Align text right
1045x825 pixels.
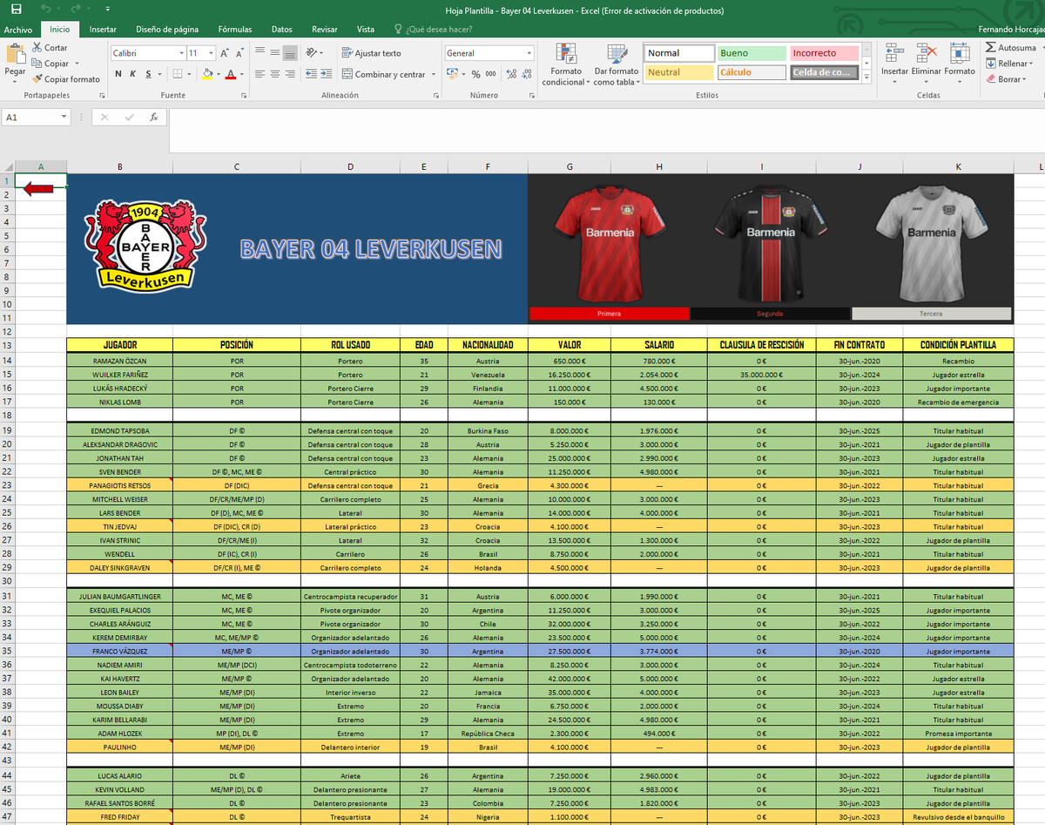pos(291,74)
